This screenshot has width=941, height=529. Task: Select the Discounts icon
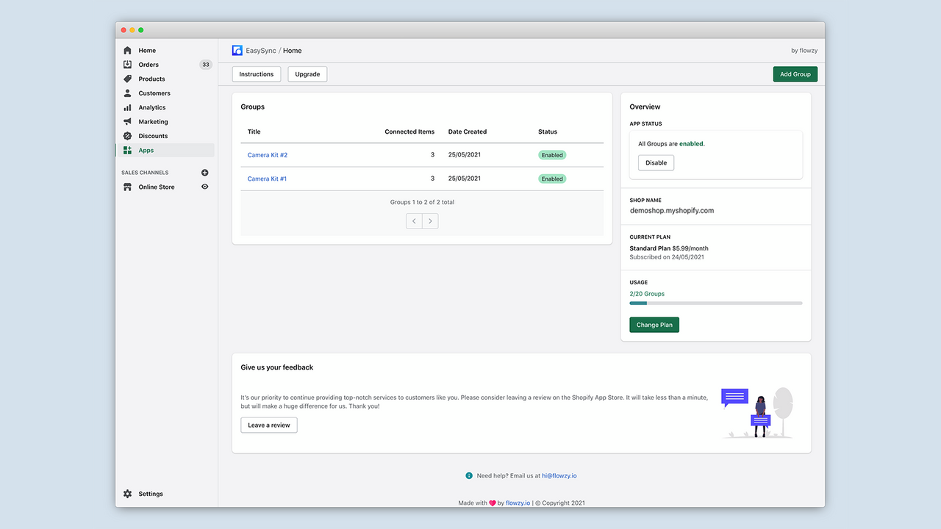tap(126, 136)
